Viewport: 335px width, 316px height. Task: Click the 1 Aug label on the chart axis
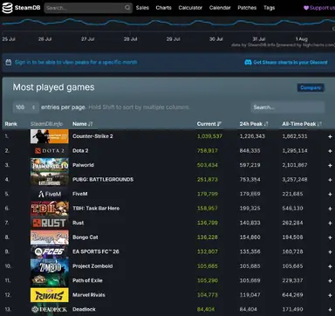302,39
